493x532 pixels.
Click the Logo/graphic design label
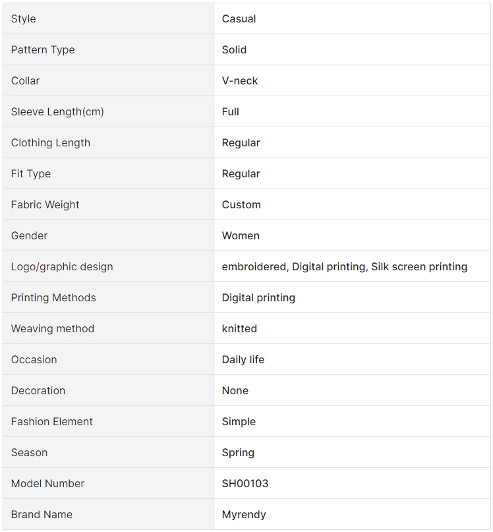click(62, 267)
